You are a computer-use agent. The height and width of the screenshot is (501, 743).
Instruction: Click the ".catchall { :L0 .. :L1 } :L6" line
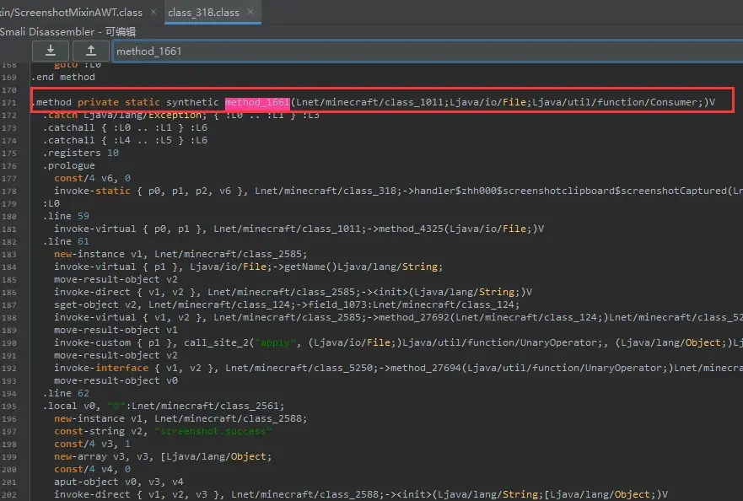(125, 127)
